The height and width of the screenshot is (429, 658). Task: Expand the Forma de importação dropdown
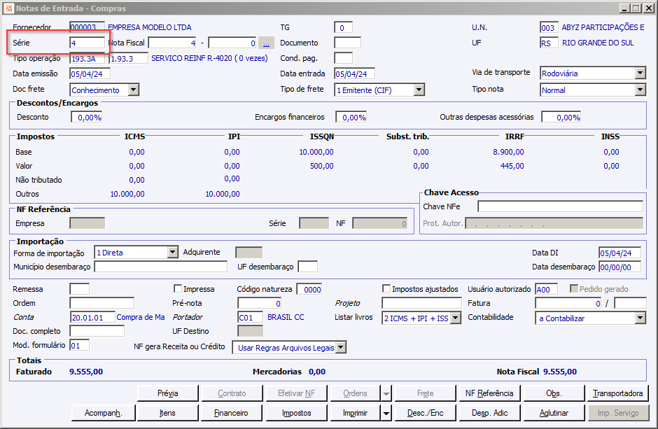[172, 253]
